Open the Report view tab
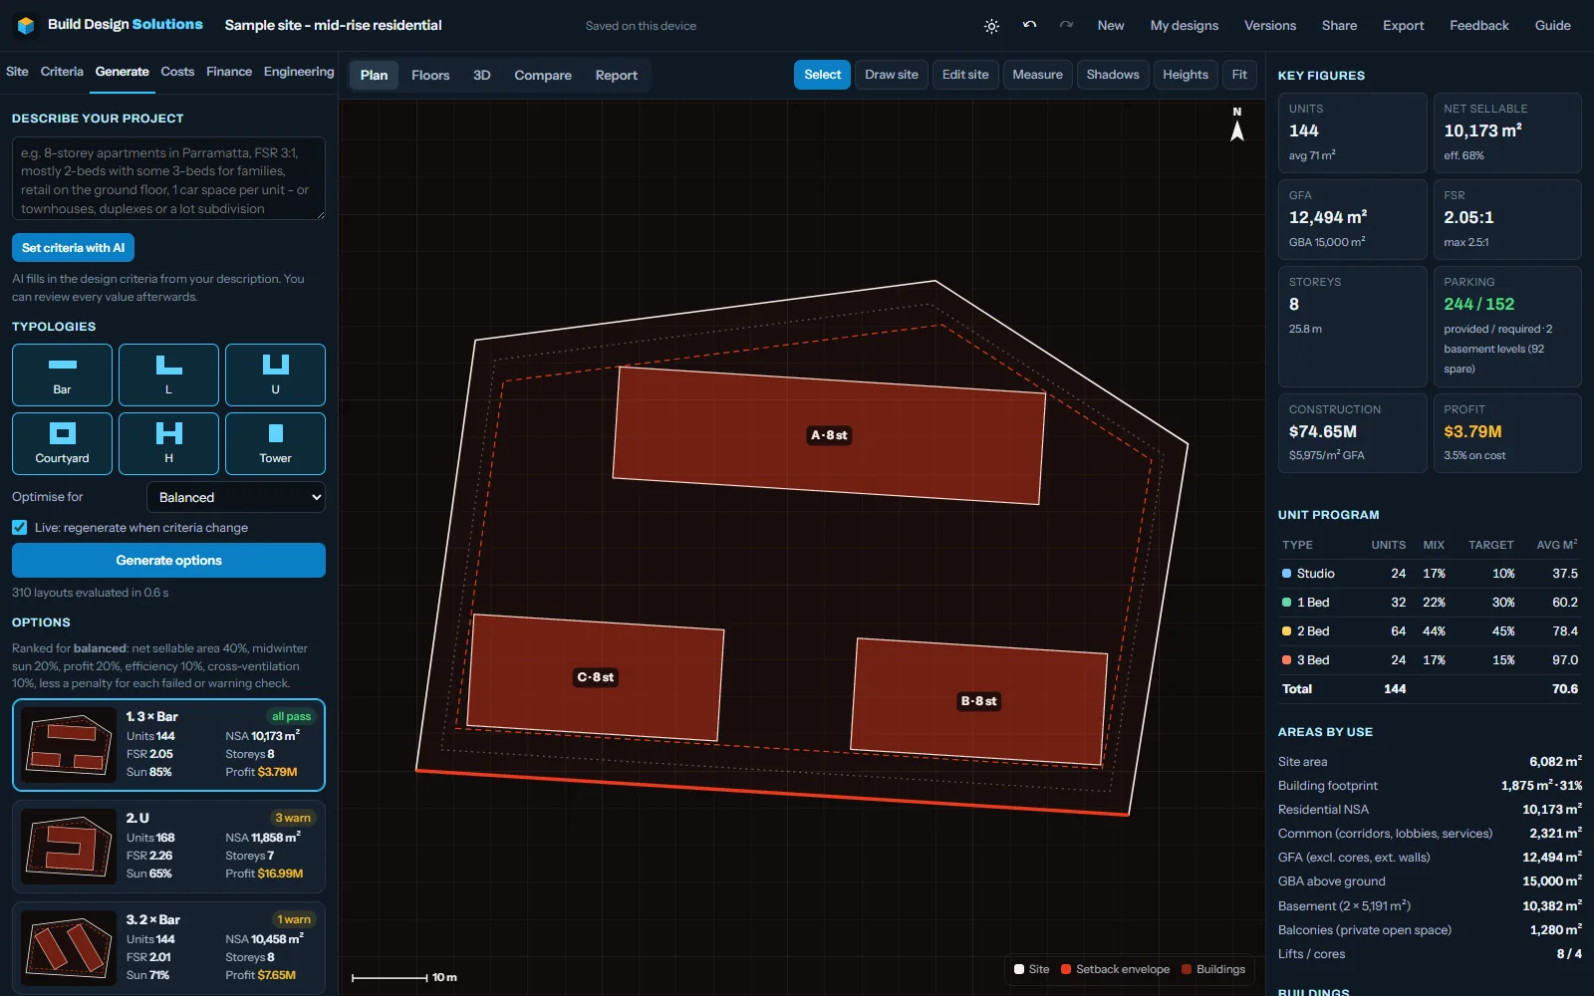This screenshot has height=996, width=1594. point(617,75)
